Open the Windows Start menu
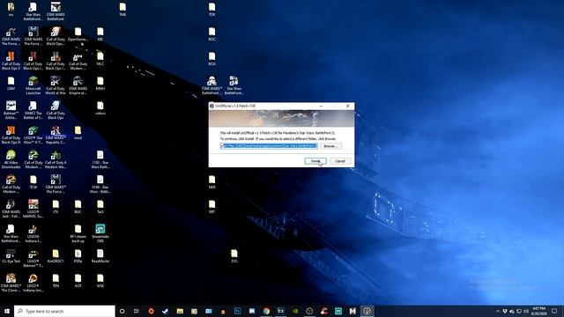 coord(7,311)
